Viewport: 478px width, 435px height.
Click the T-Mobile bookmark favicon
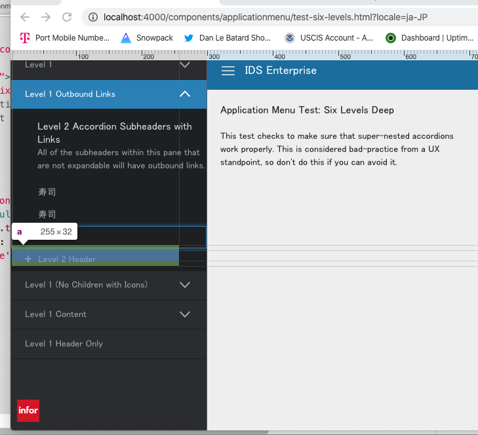click(x=25, y=38)
